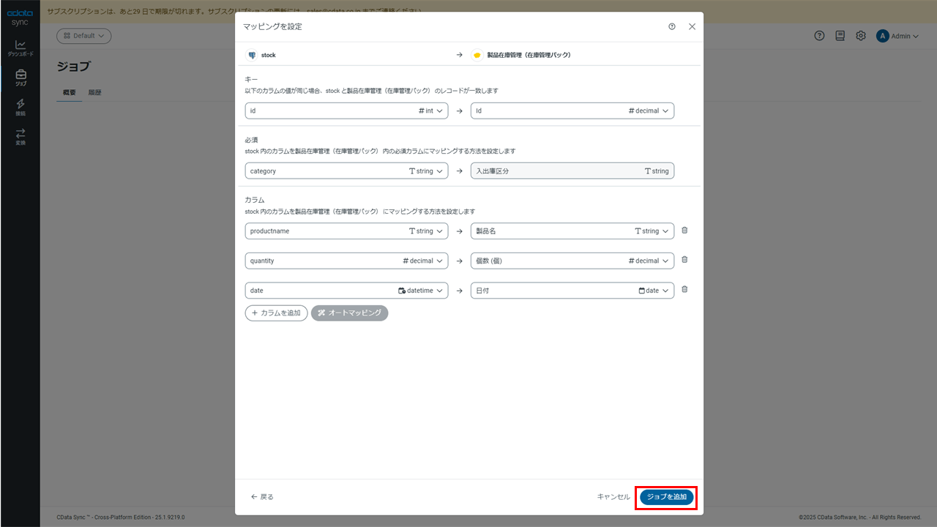Image resolution: width=937 pixels, height=527 pixels.
Task: Go back using the 戻る button
Action: point(262,497)
